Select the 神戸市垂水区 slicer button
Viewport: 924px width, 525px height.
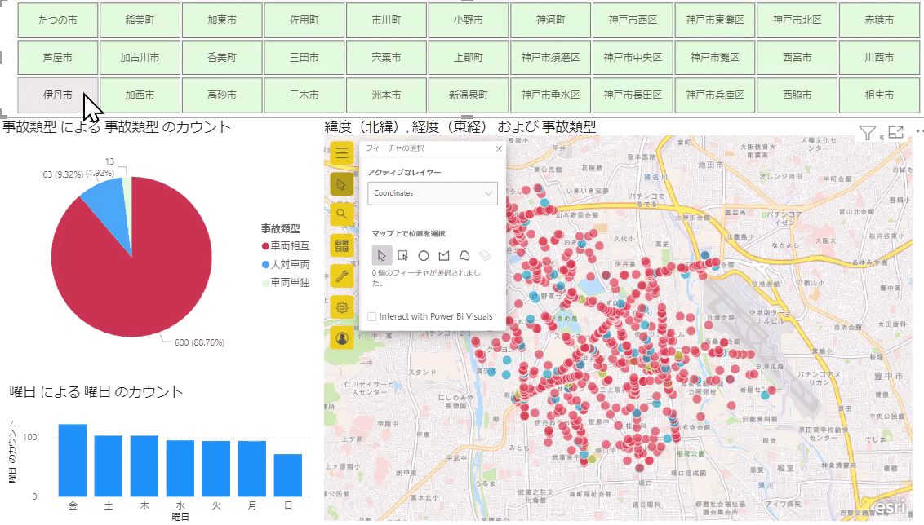(x=551, y=95)
